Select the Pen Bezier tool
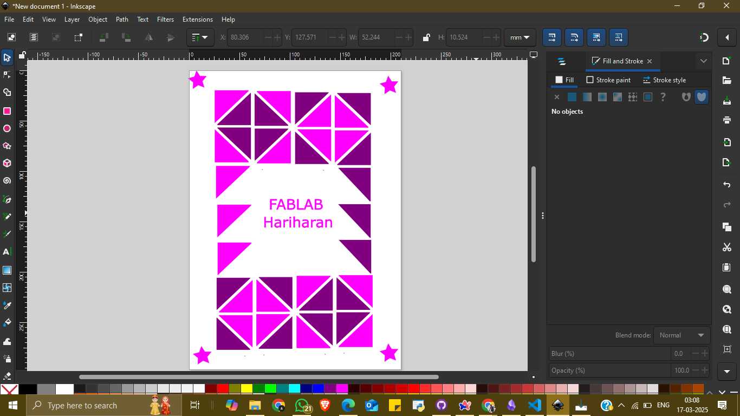This screenshot has width=740, height=416. point(7,200)
